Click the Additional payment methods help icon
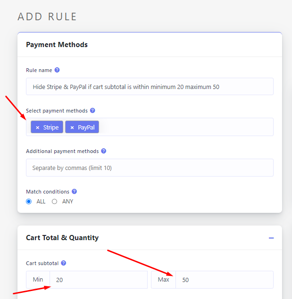 pos(104,151)
